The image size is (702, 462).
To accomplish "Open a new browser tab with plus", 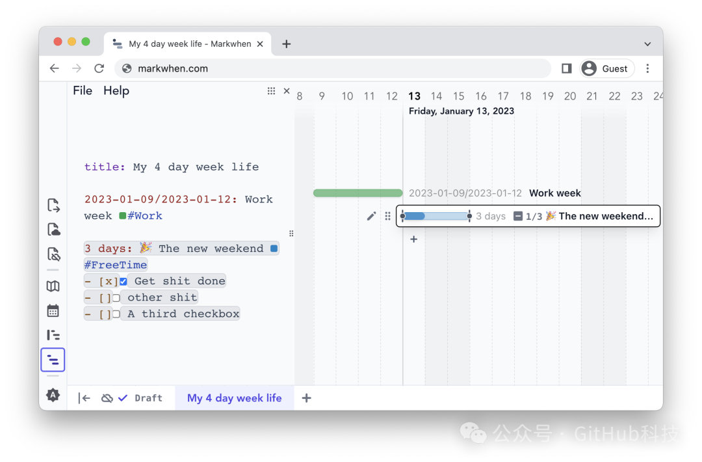I will coord(287,44).
